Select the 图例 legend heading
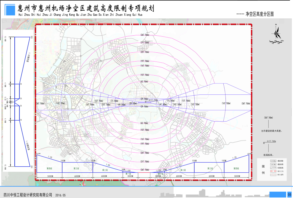293x198 pixels. pyautogui.click(x=263, y=169)
